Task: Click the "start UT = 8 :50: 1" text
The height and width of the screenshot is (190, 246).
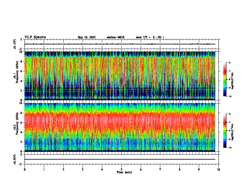Action: 150,37
